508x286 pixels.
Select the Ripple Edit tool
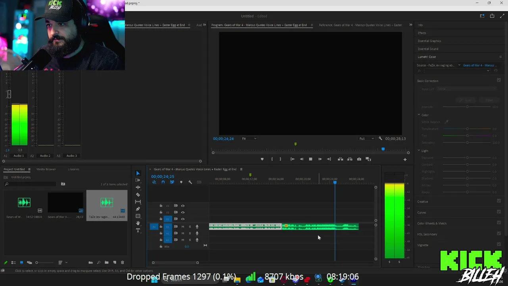pos(138,187)
